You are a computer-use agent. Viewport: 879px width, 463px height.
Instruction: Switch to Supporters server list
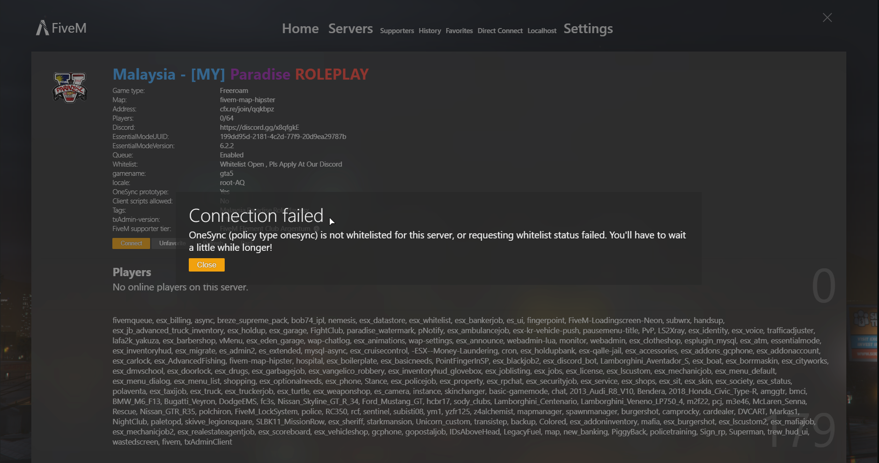pyautogui.click(x=397, y=31)
